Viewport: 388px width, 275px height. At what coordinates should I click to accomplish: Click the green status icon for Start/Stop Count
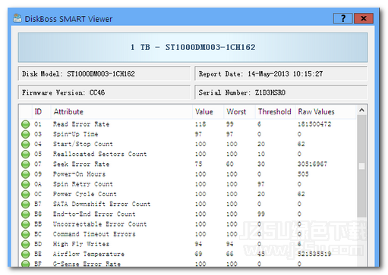click(25, 145)
